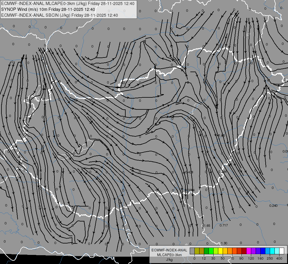Click the map value '0.0284'
This screenshot has width=288, height=264.
click(190, 190)
